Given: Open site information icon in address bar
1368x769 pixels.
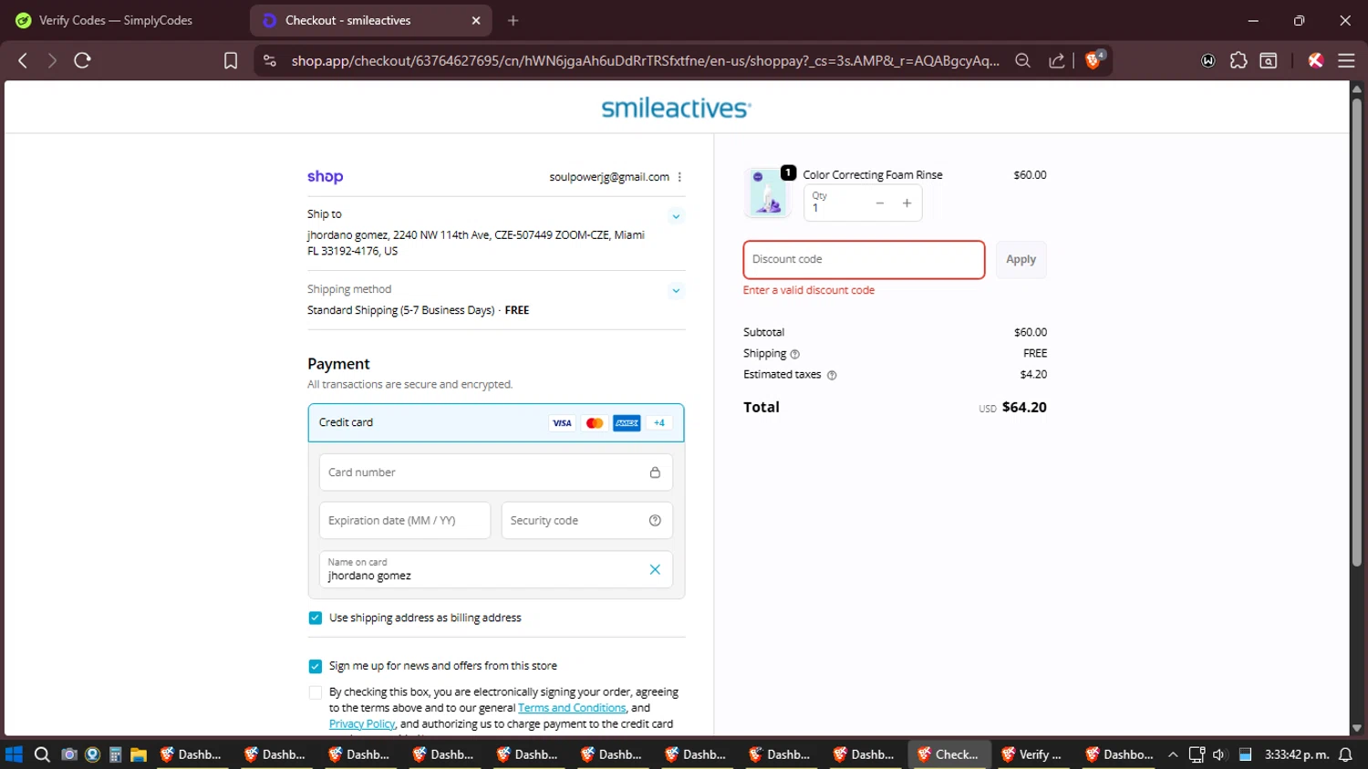Looking at the screenshot, I should [269, 60].
